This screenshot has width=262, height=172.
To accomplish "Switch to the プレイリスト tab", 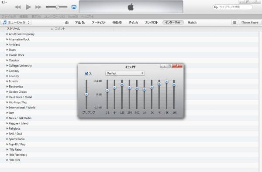I will tap(151, 23).
